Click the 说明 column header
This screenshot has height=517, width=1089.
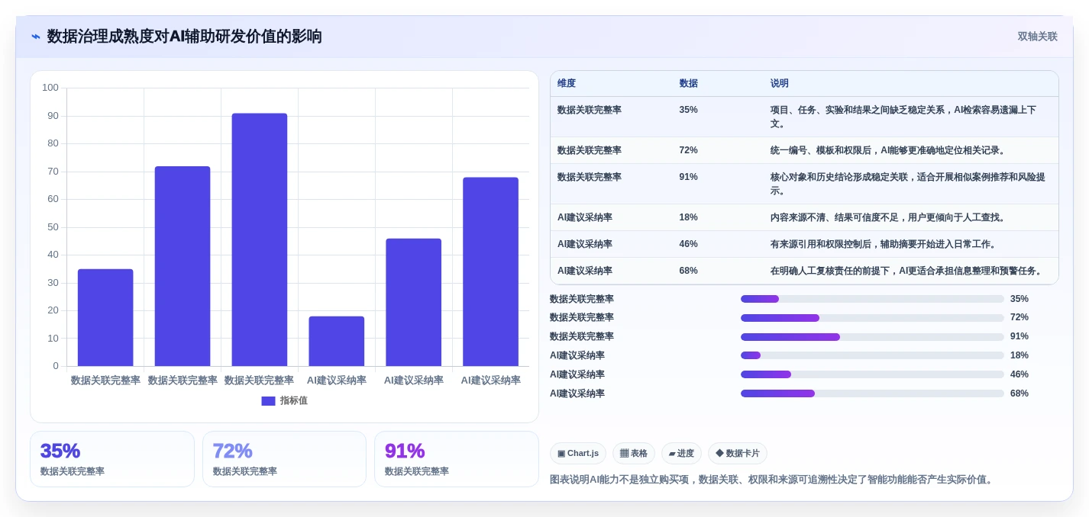[x=780, y=84]
